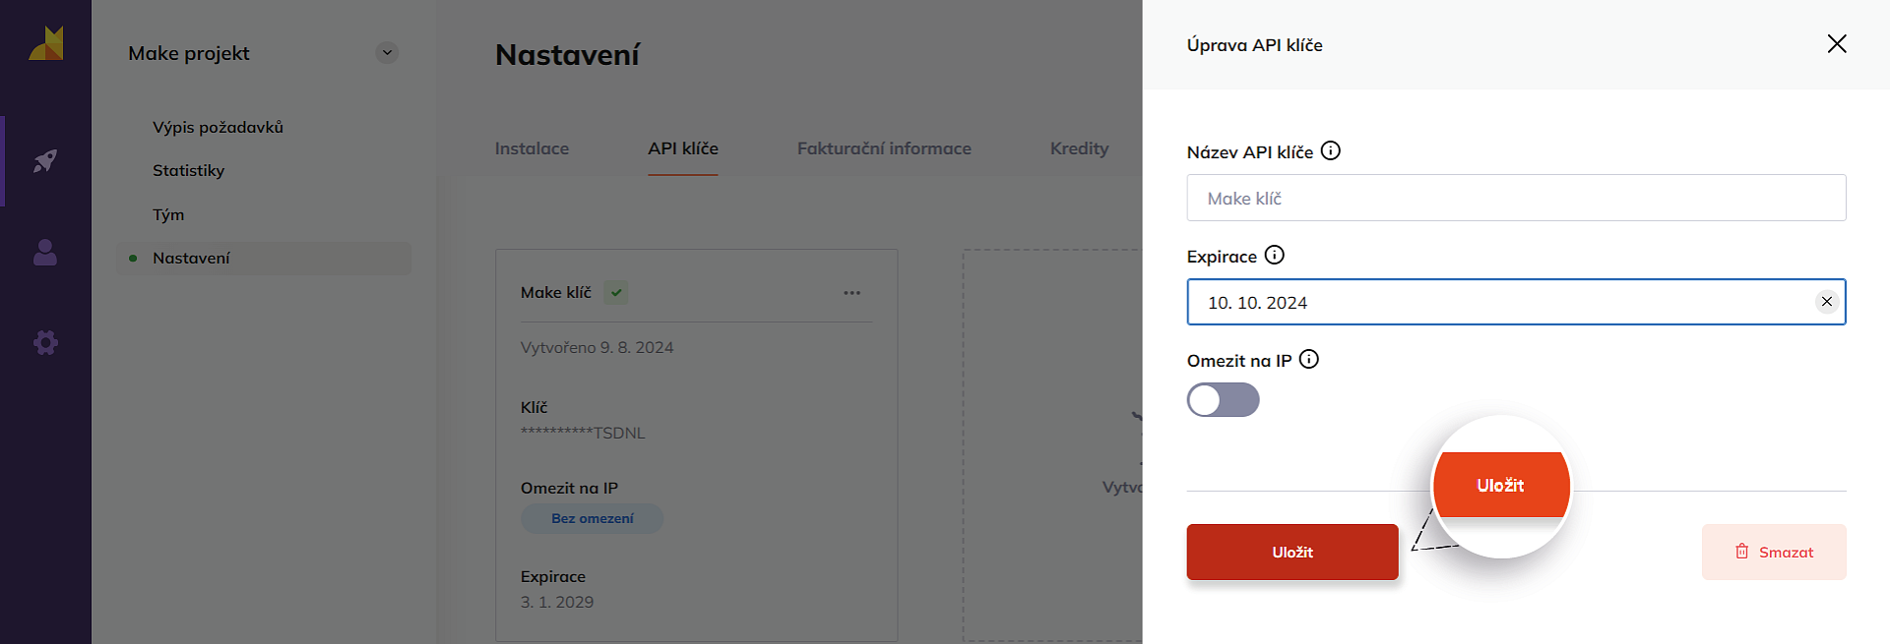Expand the Make projekt project dropdown
The height and width of the screenshot is (644, 1890).
(x=387, y=53)
